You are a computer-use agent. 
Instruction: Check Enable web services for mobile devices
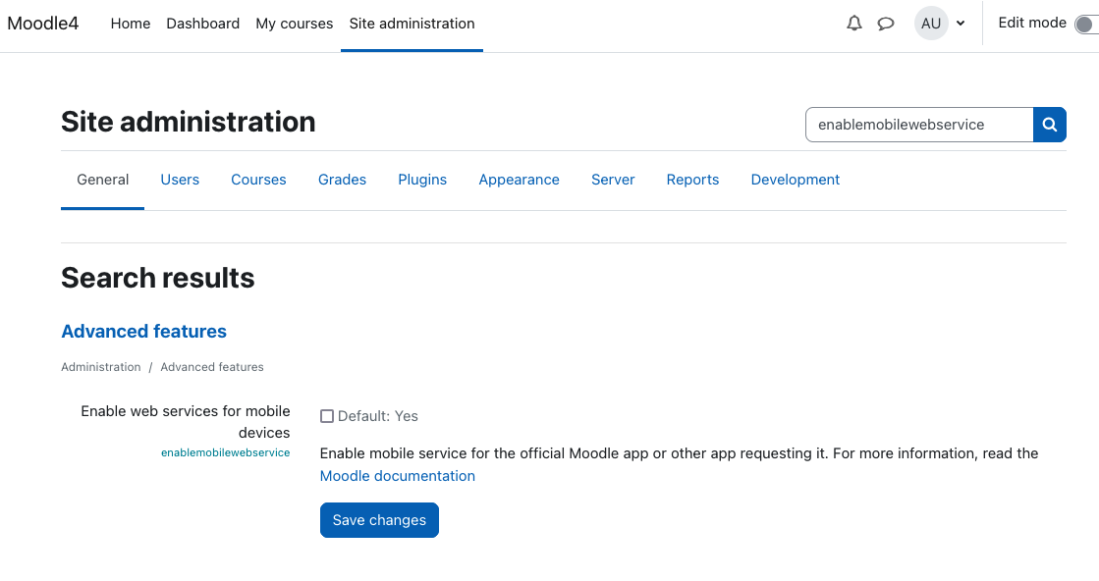(327, 416)
